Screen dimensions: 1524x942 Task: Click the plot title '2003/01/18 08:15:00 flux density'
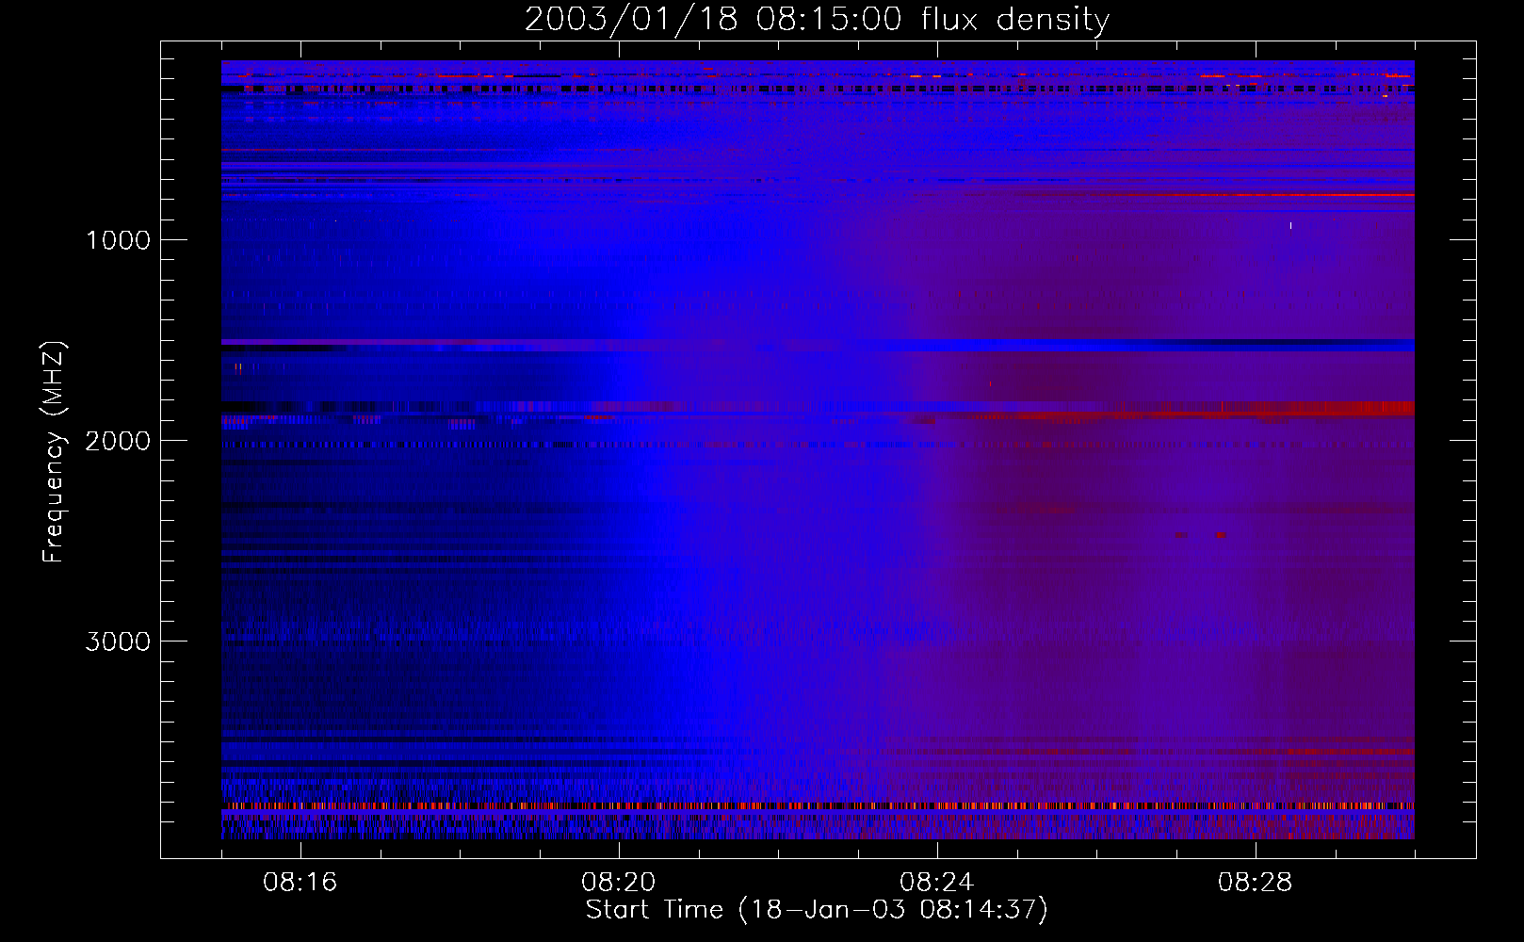(817, 19)
